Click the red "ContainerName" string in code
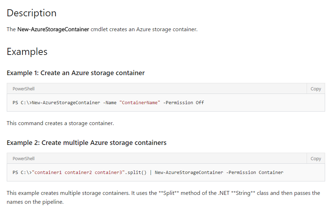 point(140,103)
